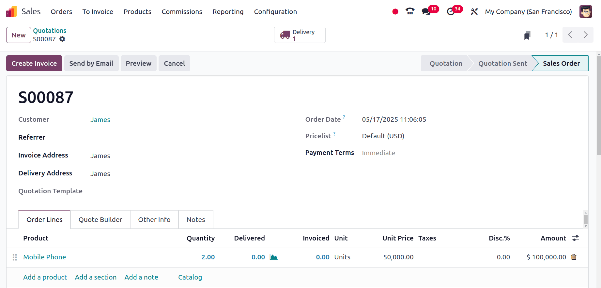Click the Order Date help question mark
This screenshot has width=601, height=288.
[x=344, y=117]
